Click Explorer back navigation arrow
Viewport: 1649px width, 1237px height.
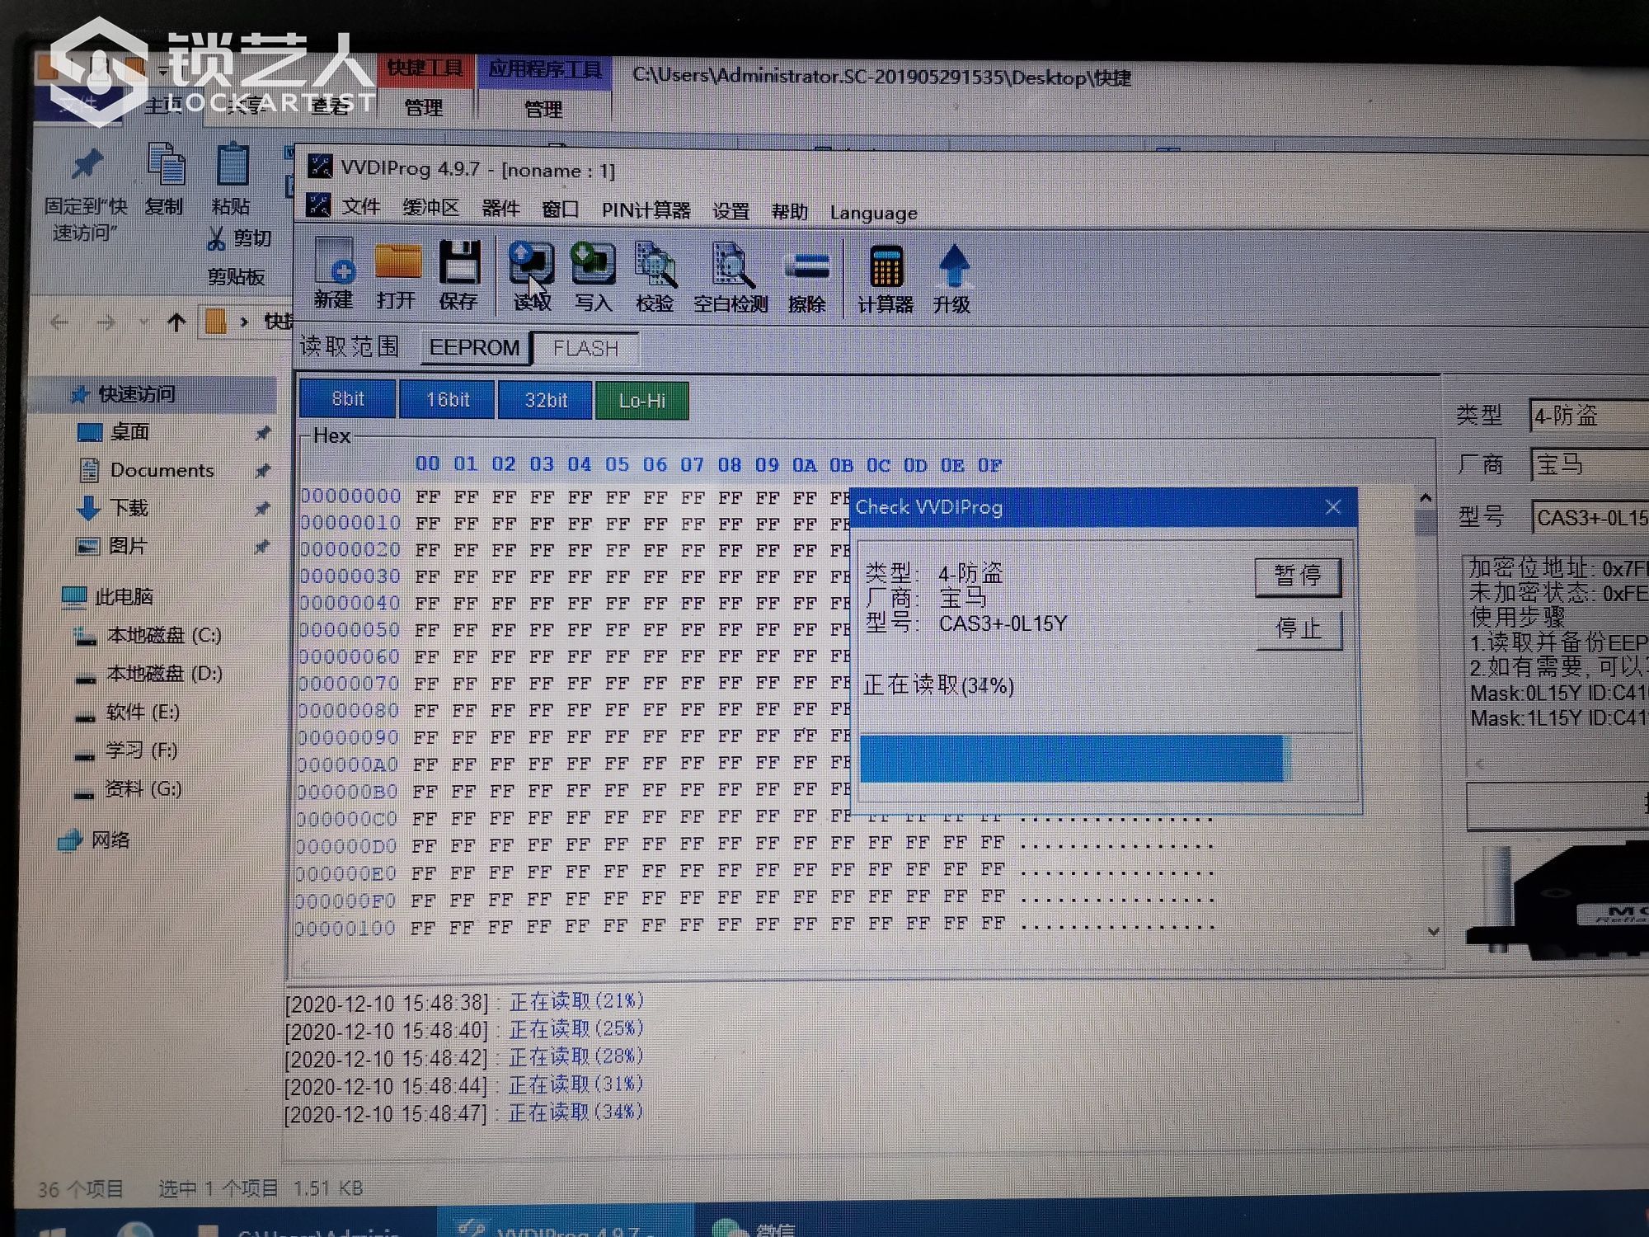(x=59, y=322)
